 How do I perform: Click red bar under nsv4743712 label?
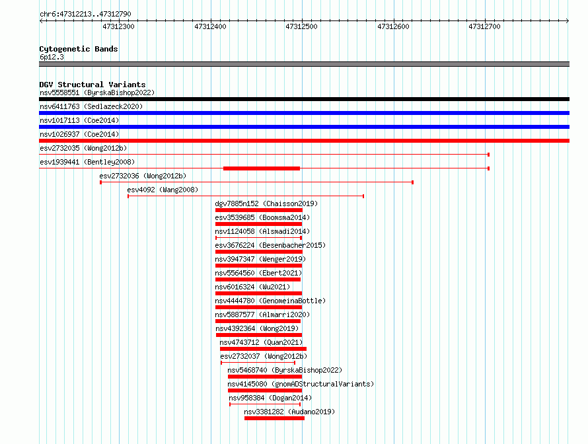tap(263, 349)
